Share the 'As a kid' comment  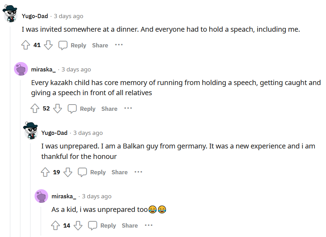tap(129, 225)
